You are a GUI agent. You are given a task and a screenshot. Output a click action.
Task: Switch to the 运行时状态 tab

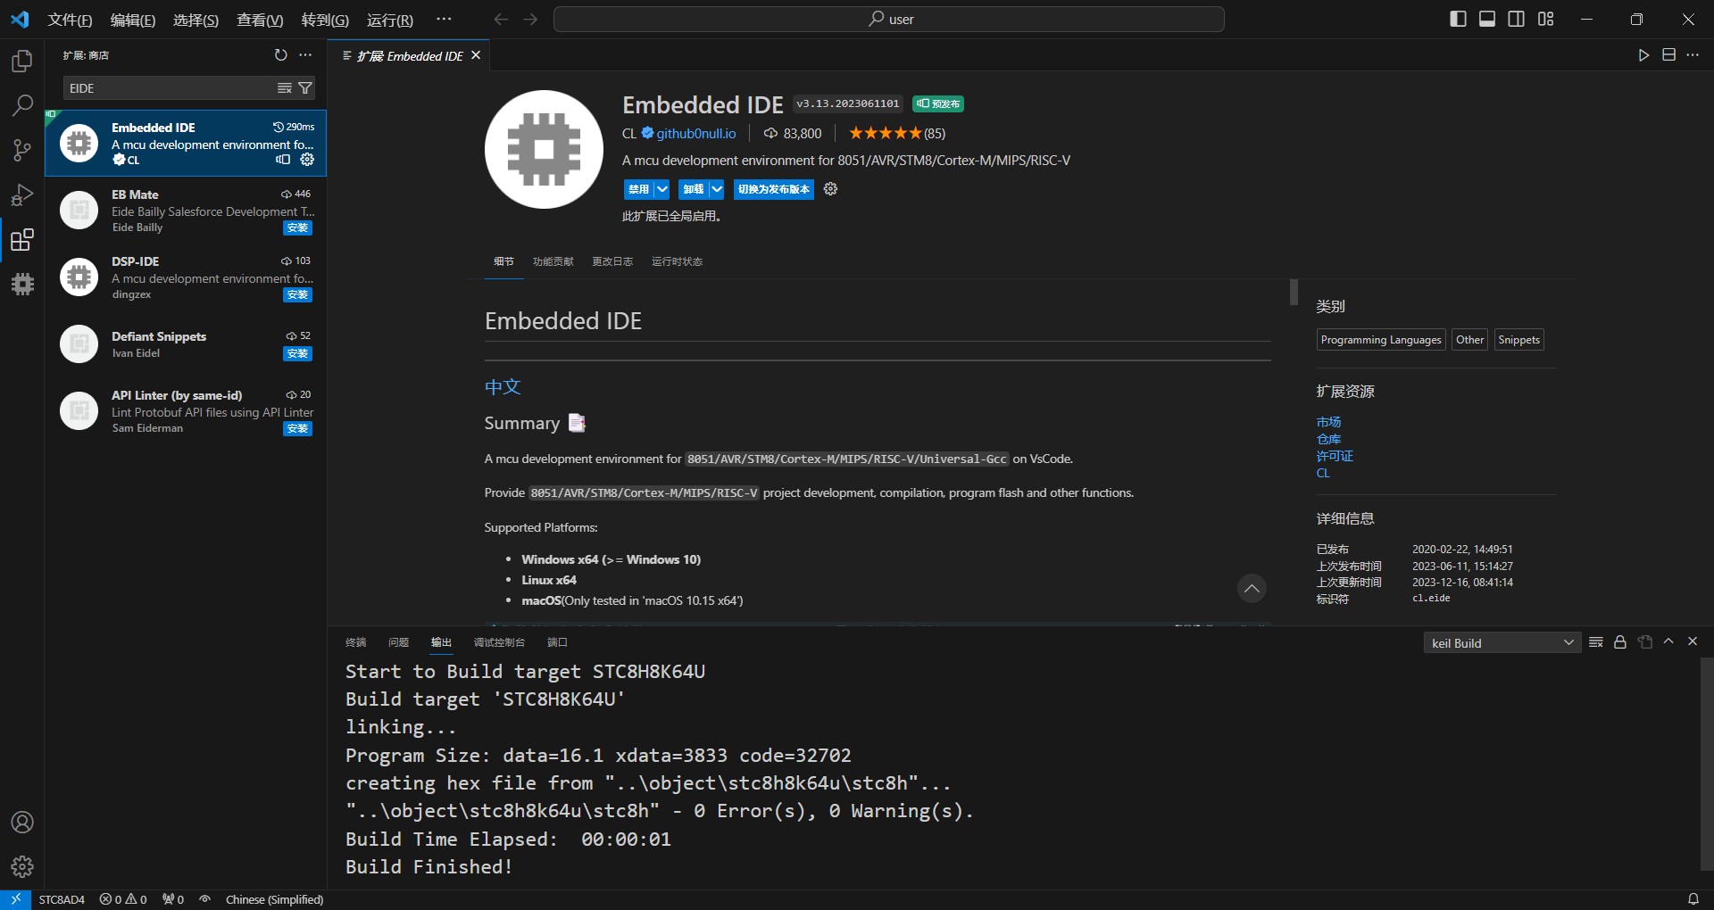point(677,261)
